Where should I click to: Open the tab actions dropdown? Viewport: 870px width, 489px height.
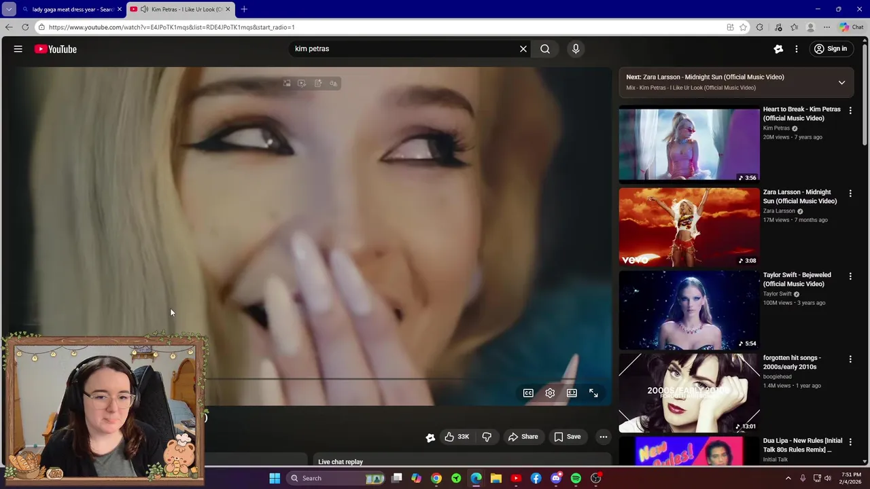coord(9,10)
